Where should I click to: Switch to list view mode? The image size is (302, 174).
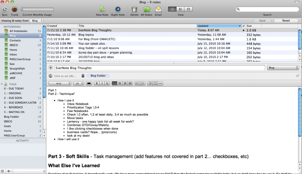tap(172, 9)
